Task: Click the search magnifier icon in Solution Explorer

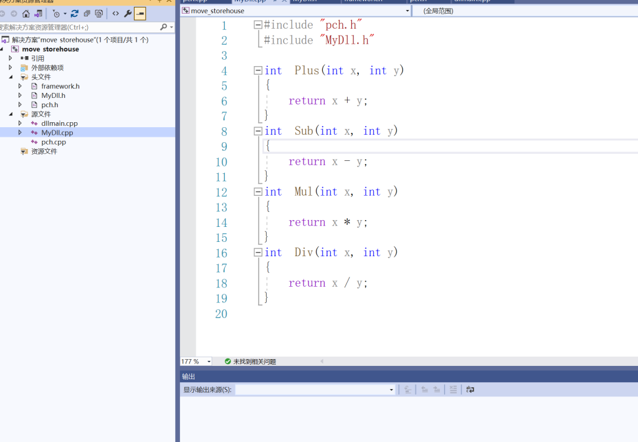Action: pos(164,27)
